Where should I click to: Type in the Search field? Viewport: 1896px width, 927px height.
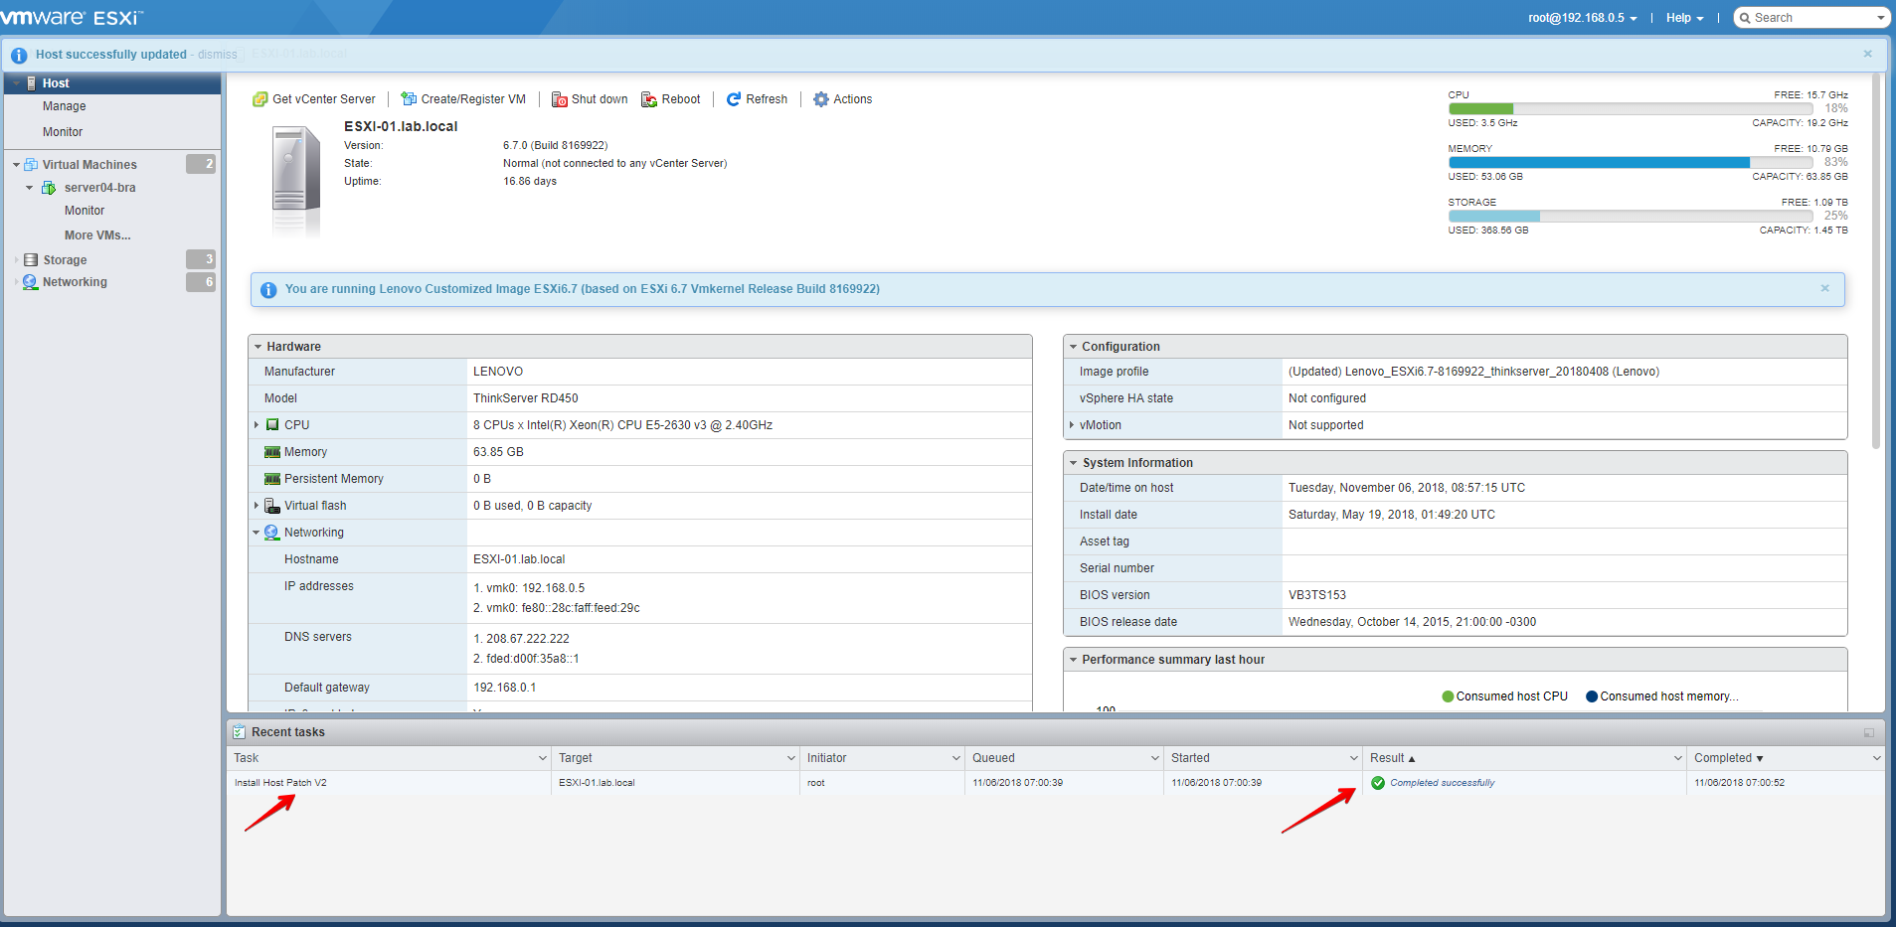pyautogui.click(x=1811, y=18)
